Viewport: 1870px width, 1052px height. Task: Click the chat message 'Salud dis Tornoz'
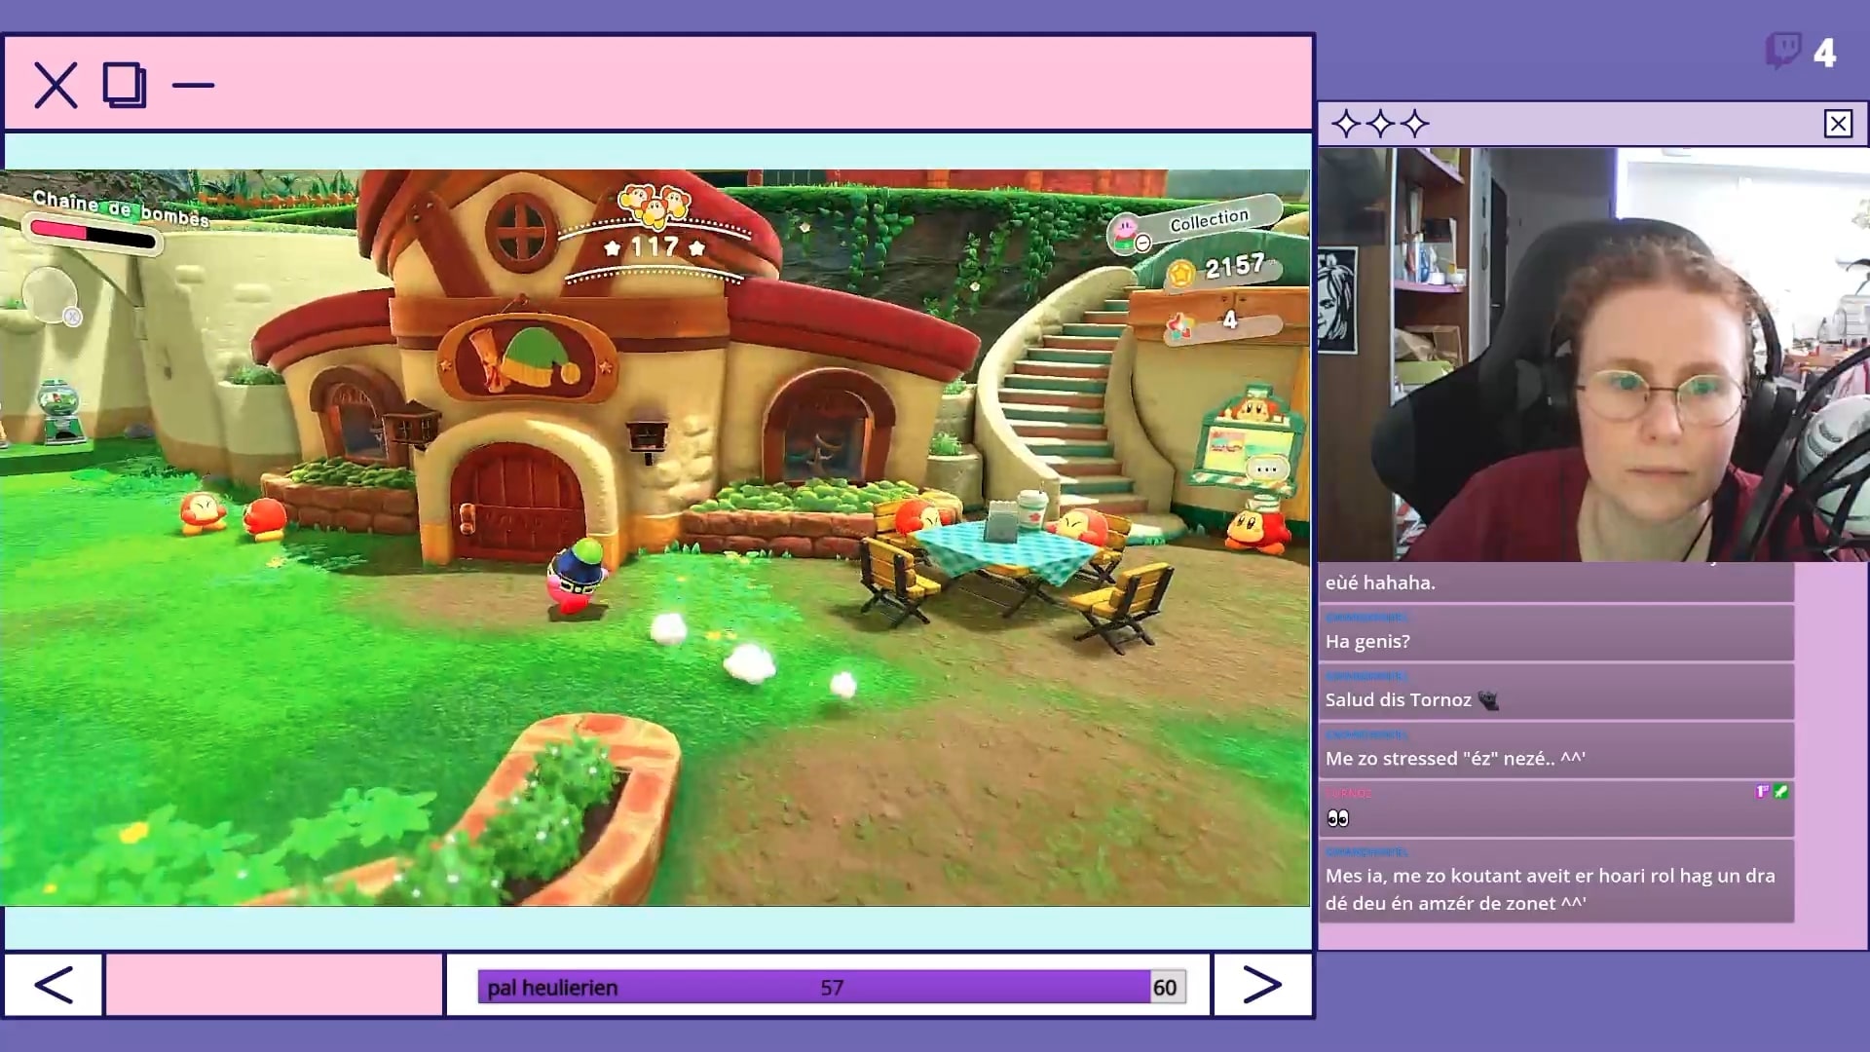click(x=1556, y=692)
